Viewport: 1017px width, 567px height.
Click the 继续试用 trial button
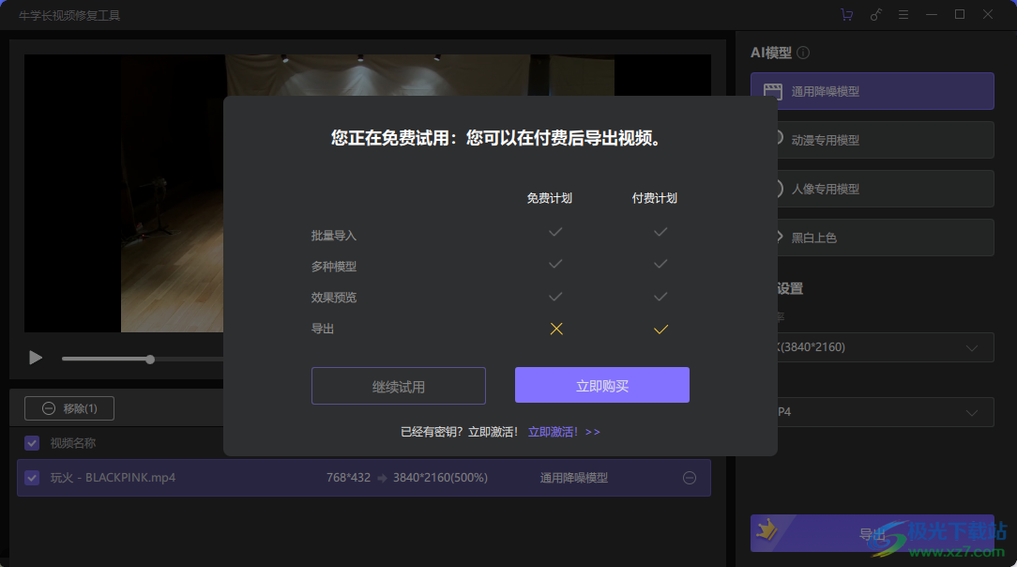[x=398, y=385]
